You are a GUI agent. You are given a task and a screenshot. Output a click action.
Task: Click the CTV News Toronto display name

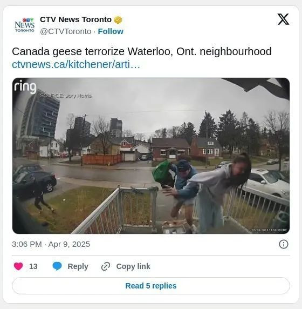(75, 19)
